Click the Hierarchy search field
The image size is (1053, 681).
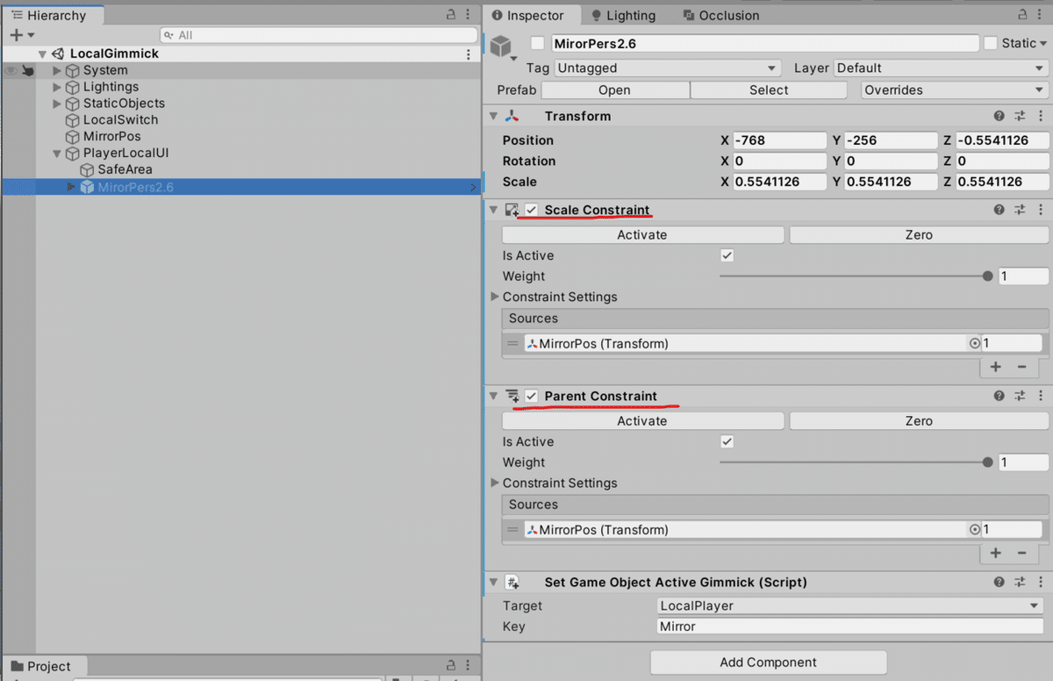pos(319,35)
